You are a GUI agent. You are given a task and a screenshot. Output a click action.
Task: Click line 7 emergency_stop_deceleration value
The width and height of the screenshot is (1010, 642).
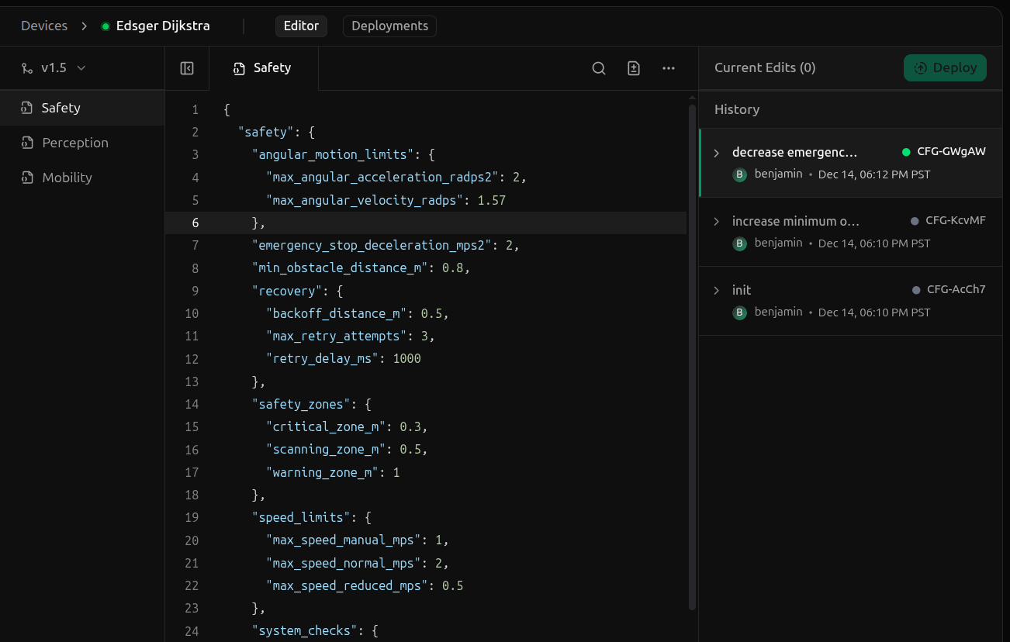[509, 246]
